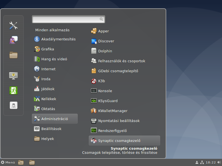Select the Internet category
The height and width of the screenshot is (166, 222).
55,69
